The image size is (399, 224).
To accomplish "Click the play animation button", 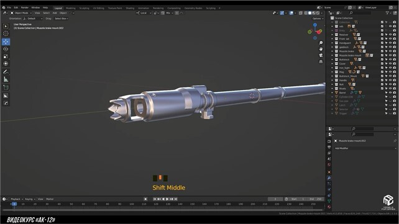I will 167,199.
